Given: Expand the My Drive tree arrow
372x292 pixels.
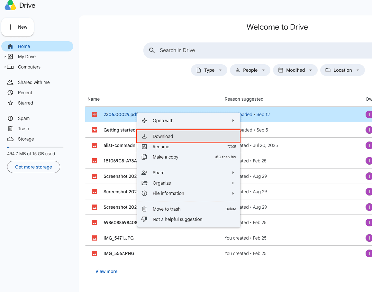Looking at the screenshot, I should 5,57.
